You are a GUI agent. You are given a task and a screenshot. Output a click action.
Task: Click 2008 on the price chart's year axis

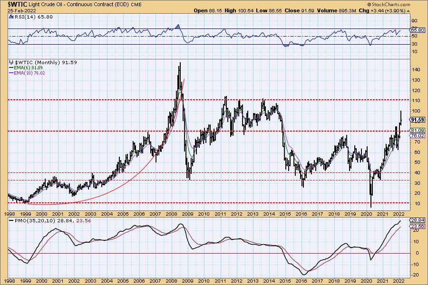171,214
